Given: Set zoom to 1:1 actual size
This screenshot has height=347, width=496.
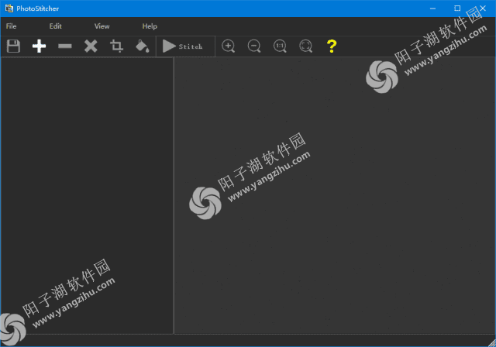Looking at the screenshot, I should coord(280,46).
